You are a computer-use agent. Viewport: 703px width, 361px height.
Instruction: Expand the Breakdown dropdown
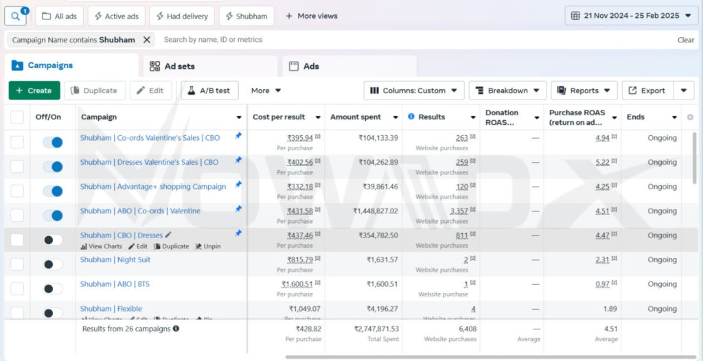click(507, 91)
